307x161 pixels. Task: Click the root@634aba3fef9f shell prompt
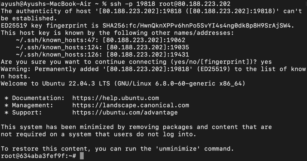pos(38,156)
